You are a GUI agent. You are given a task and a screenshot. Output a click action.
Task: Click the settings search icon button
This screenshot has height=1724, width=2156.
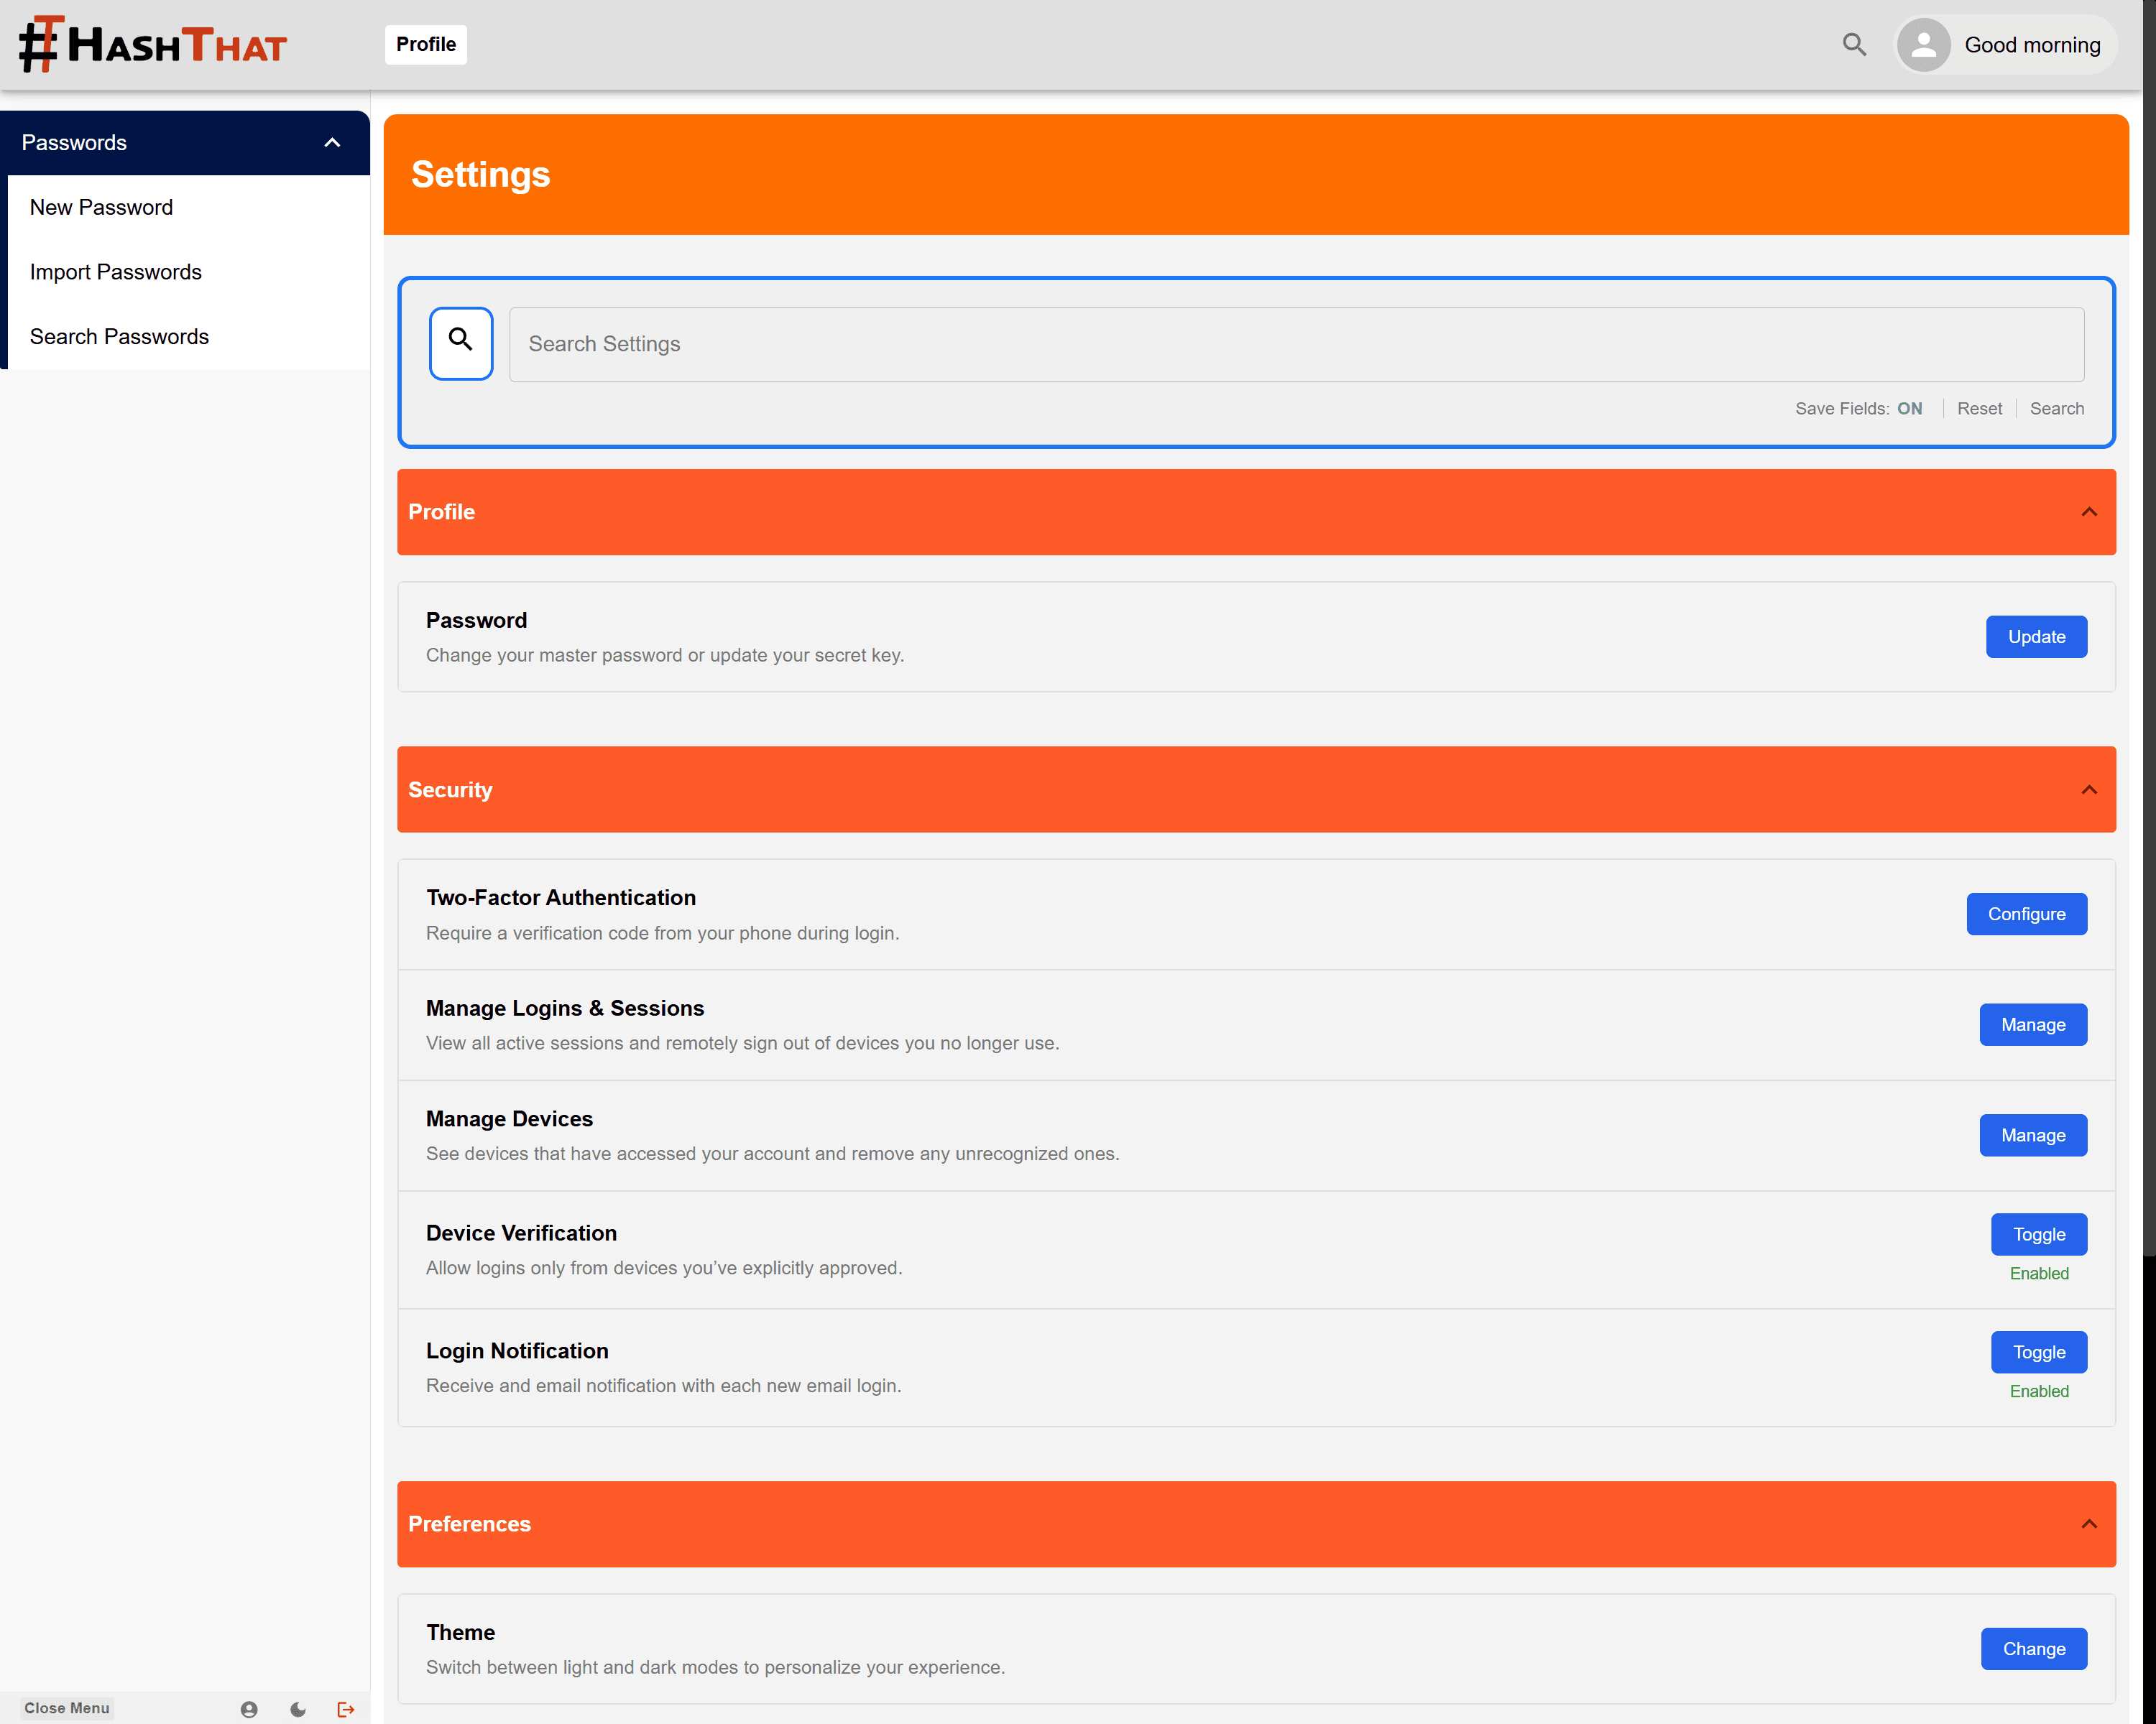(x=460, y=343)
